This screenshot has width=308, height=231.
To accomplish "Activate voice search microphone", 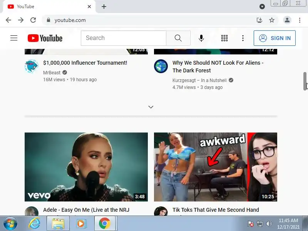I will pyautogui.click(x=201, y=38).
